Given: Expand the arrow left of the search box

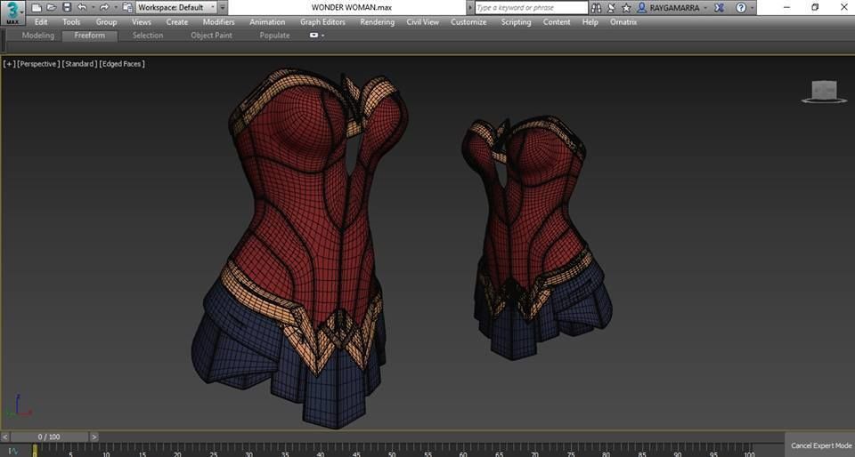Looking at the screenshot, I should (x=470, y=8).
